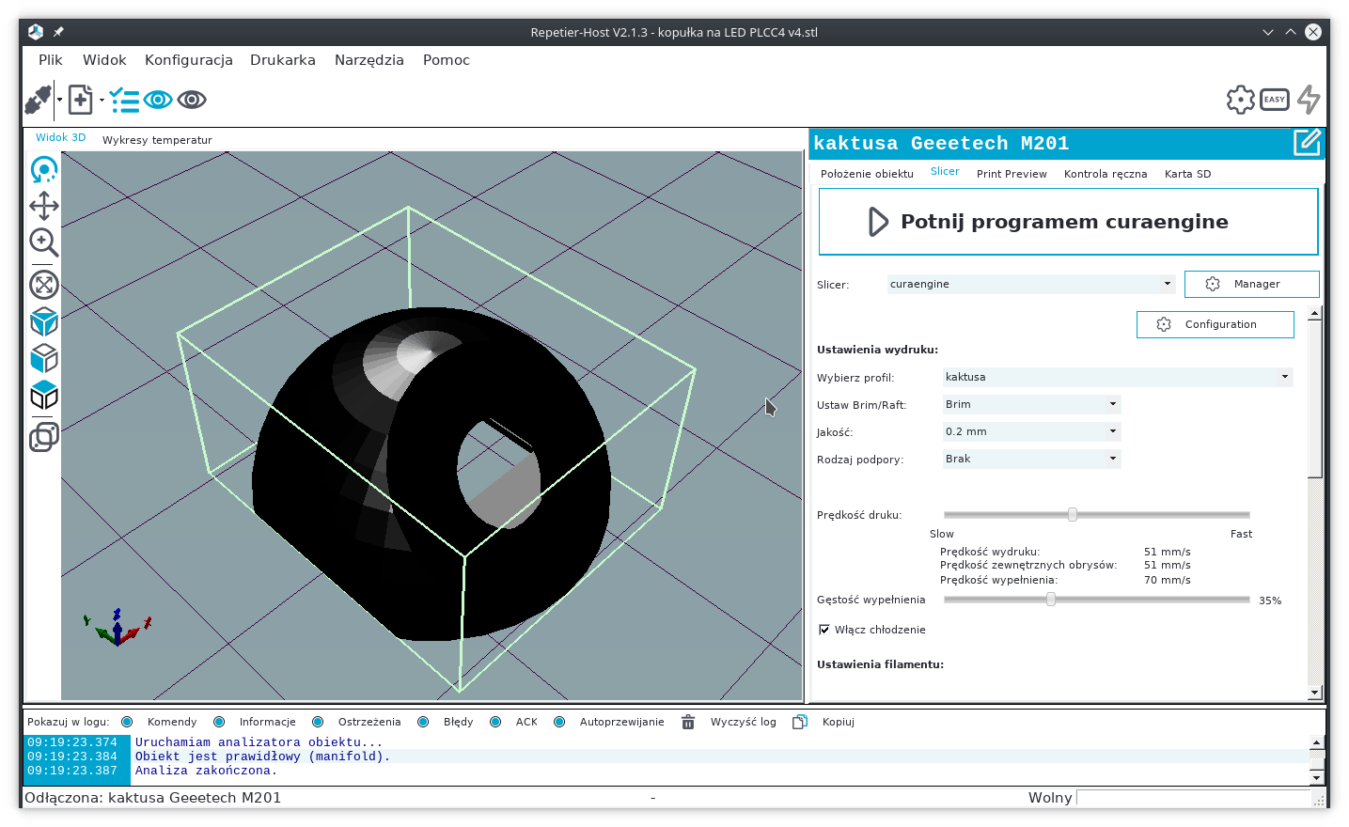
Task: Click the trash icon to clear the log
Action: tap(688, 722)
